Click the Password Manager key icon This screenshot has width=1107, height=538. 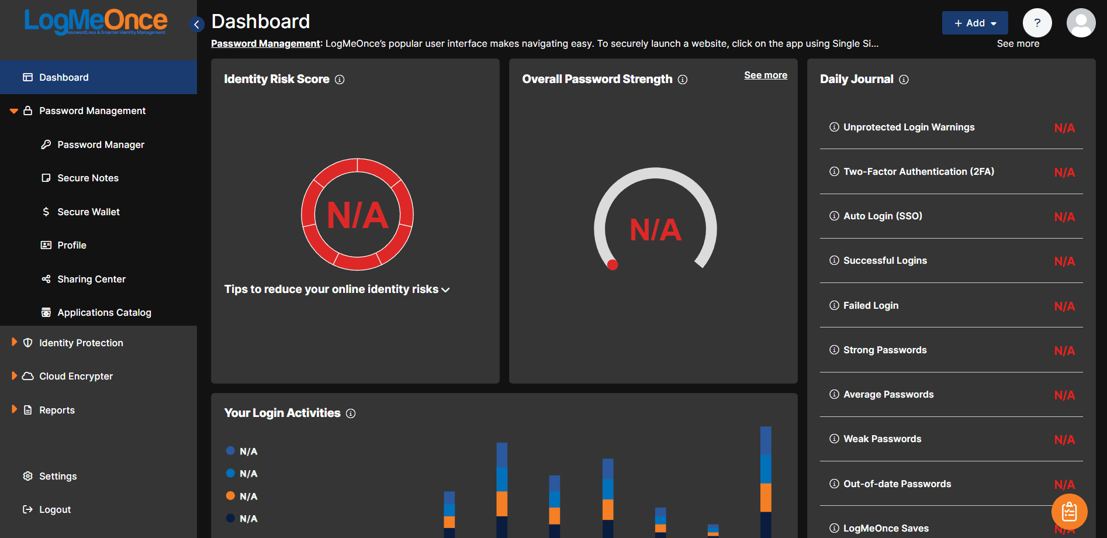point(46,144)
